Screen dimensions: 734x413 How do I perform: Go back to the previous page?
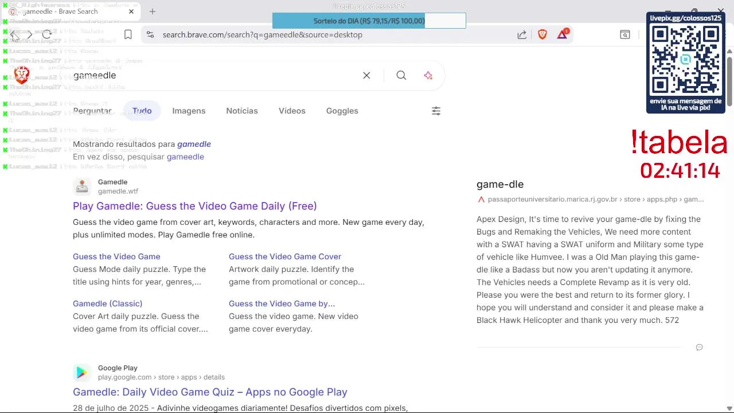14,35
